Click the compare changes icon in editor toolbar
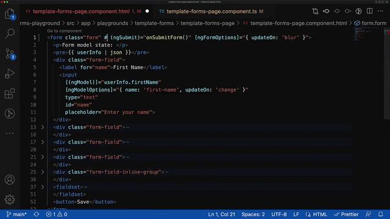The height and width of the screenshot is (219, 390). pyautogui.click(x=316, y=11)
